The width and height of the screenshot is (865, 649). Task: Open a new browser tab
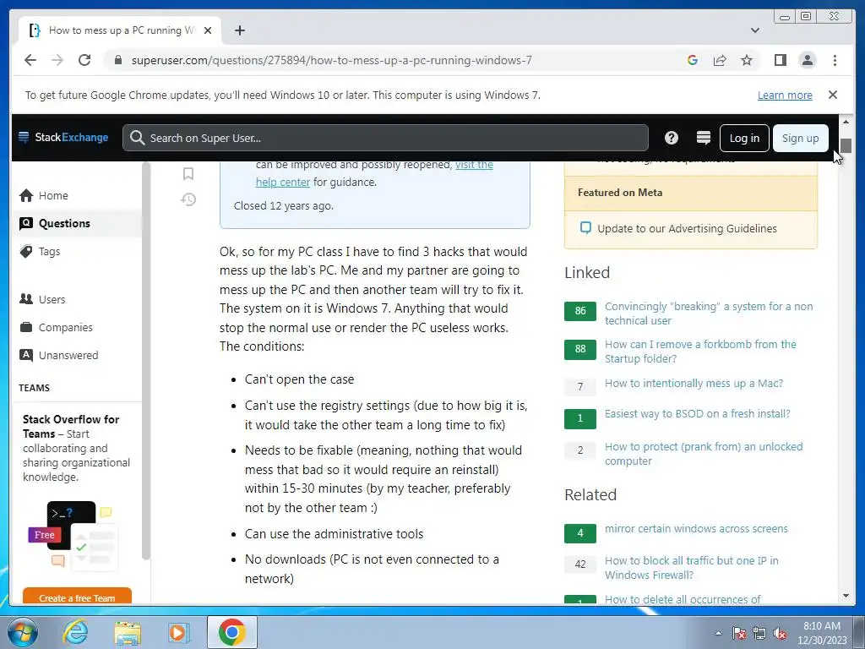click(239, 30)
